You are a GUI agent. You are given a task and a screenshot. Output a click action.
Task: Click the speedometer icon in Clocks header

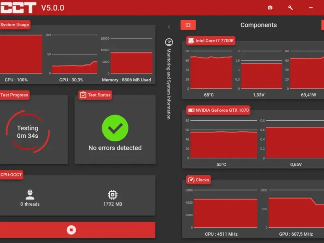click(x=191, y=180)
